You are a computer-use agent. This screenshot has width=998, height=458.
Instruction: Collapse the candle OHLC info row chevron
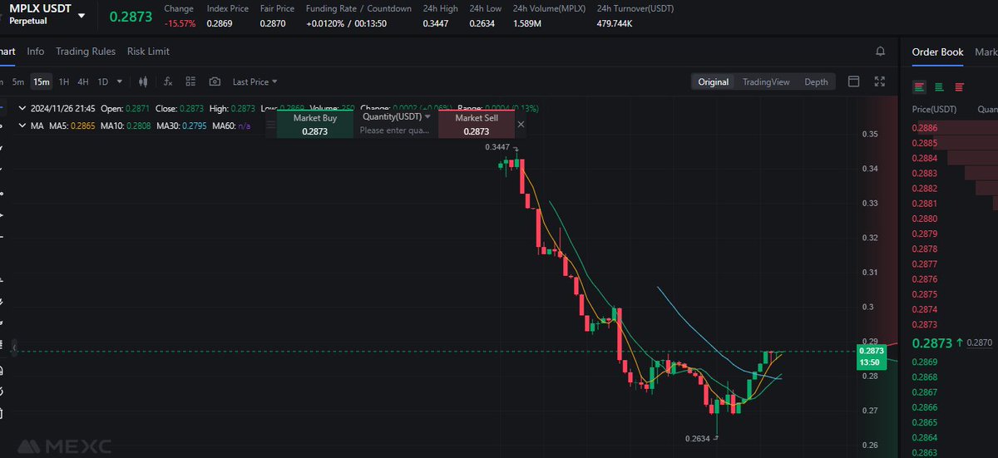(x=22, y=108)
